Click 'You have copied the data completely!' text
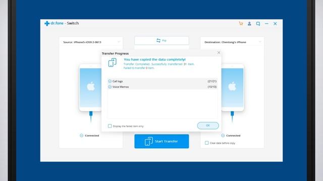Screen dimensions: 323x181 click(154, 59)
